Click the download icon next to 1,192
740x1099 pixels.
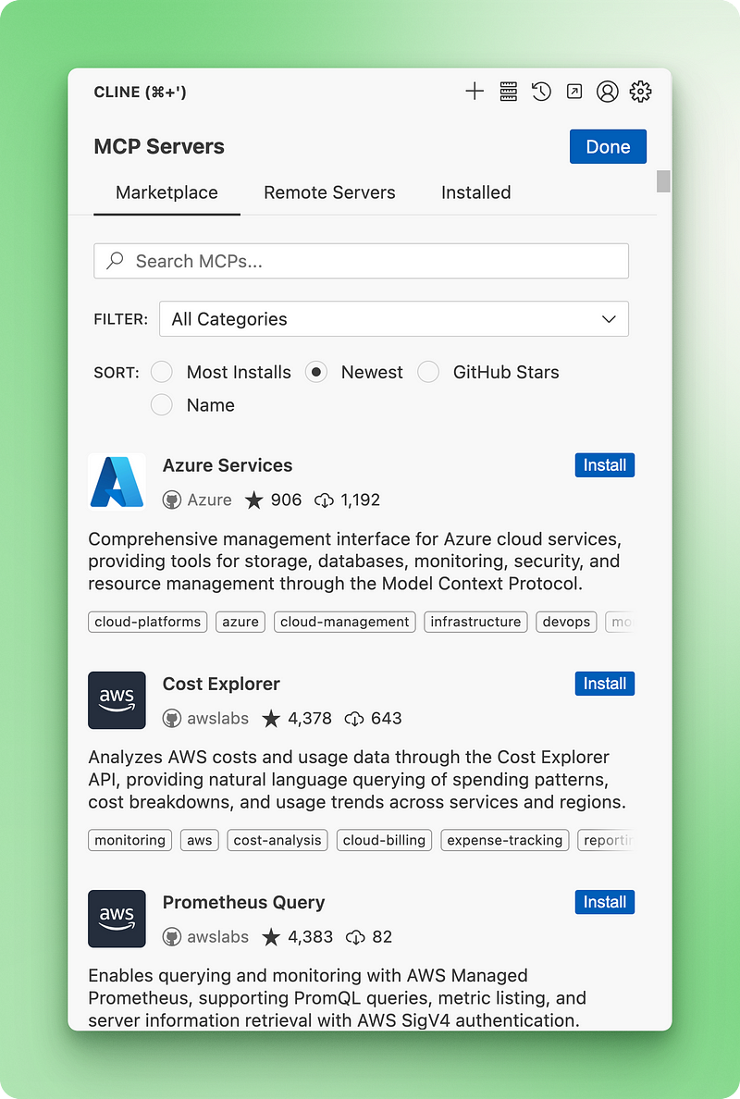[x=324, y=500]
